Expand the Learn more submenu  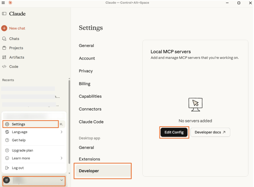coord(61,158)
